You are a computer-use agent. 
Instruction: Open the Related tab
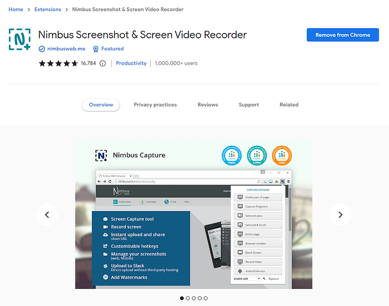(x=289, y=105)
